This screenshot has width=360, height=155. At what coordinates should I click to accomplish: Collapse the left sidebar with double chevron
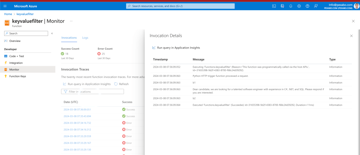pos(52,33)
